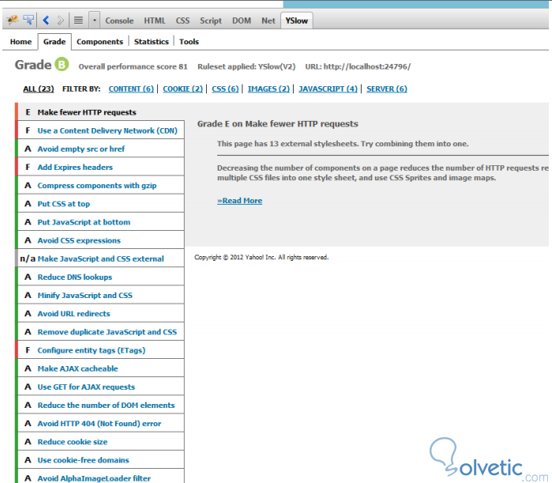Select the YSlow panel tab
The width and height of the screenshot is (552, 483).
click(x=297, y=21)
